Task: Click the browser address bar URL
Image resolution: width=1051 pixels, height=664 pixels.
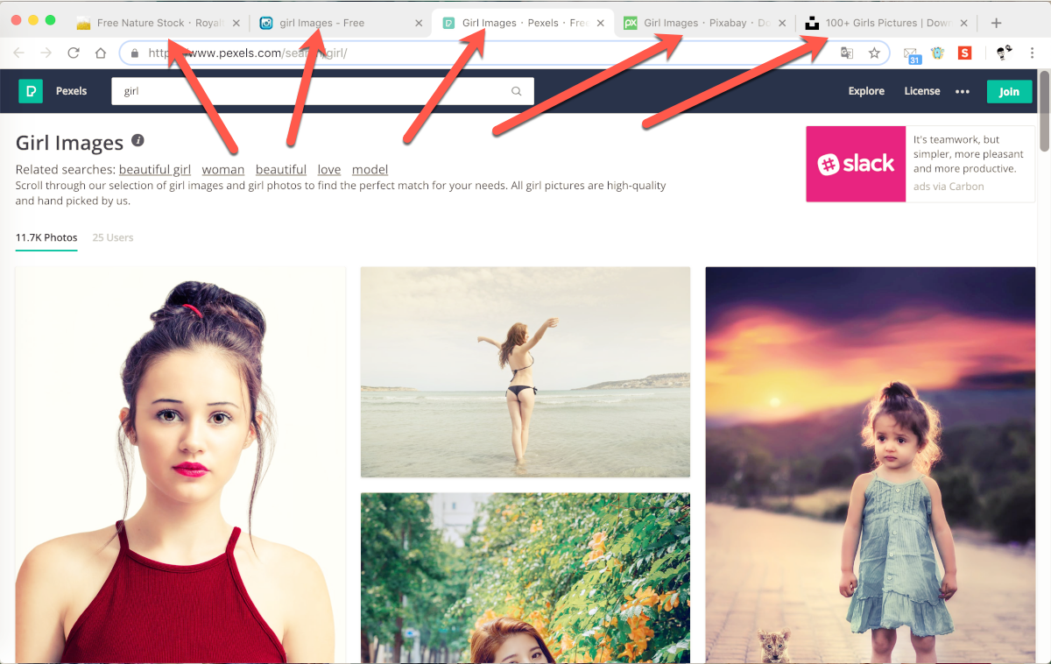Action: (248, 53)
